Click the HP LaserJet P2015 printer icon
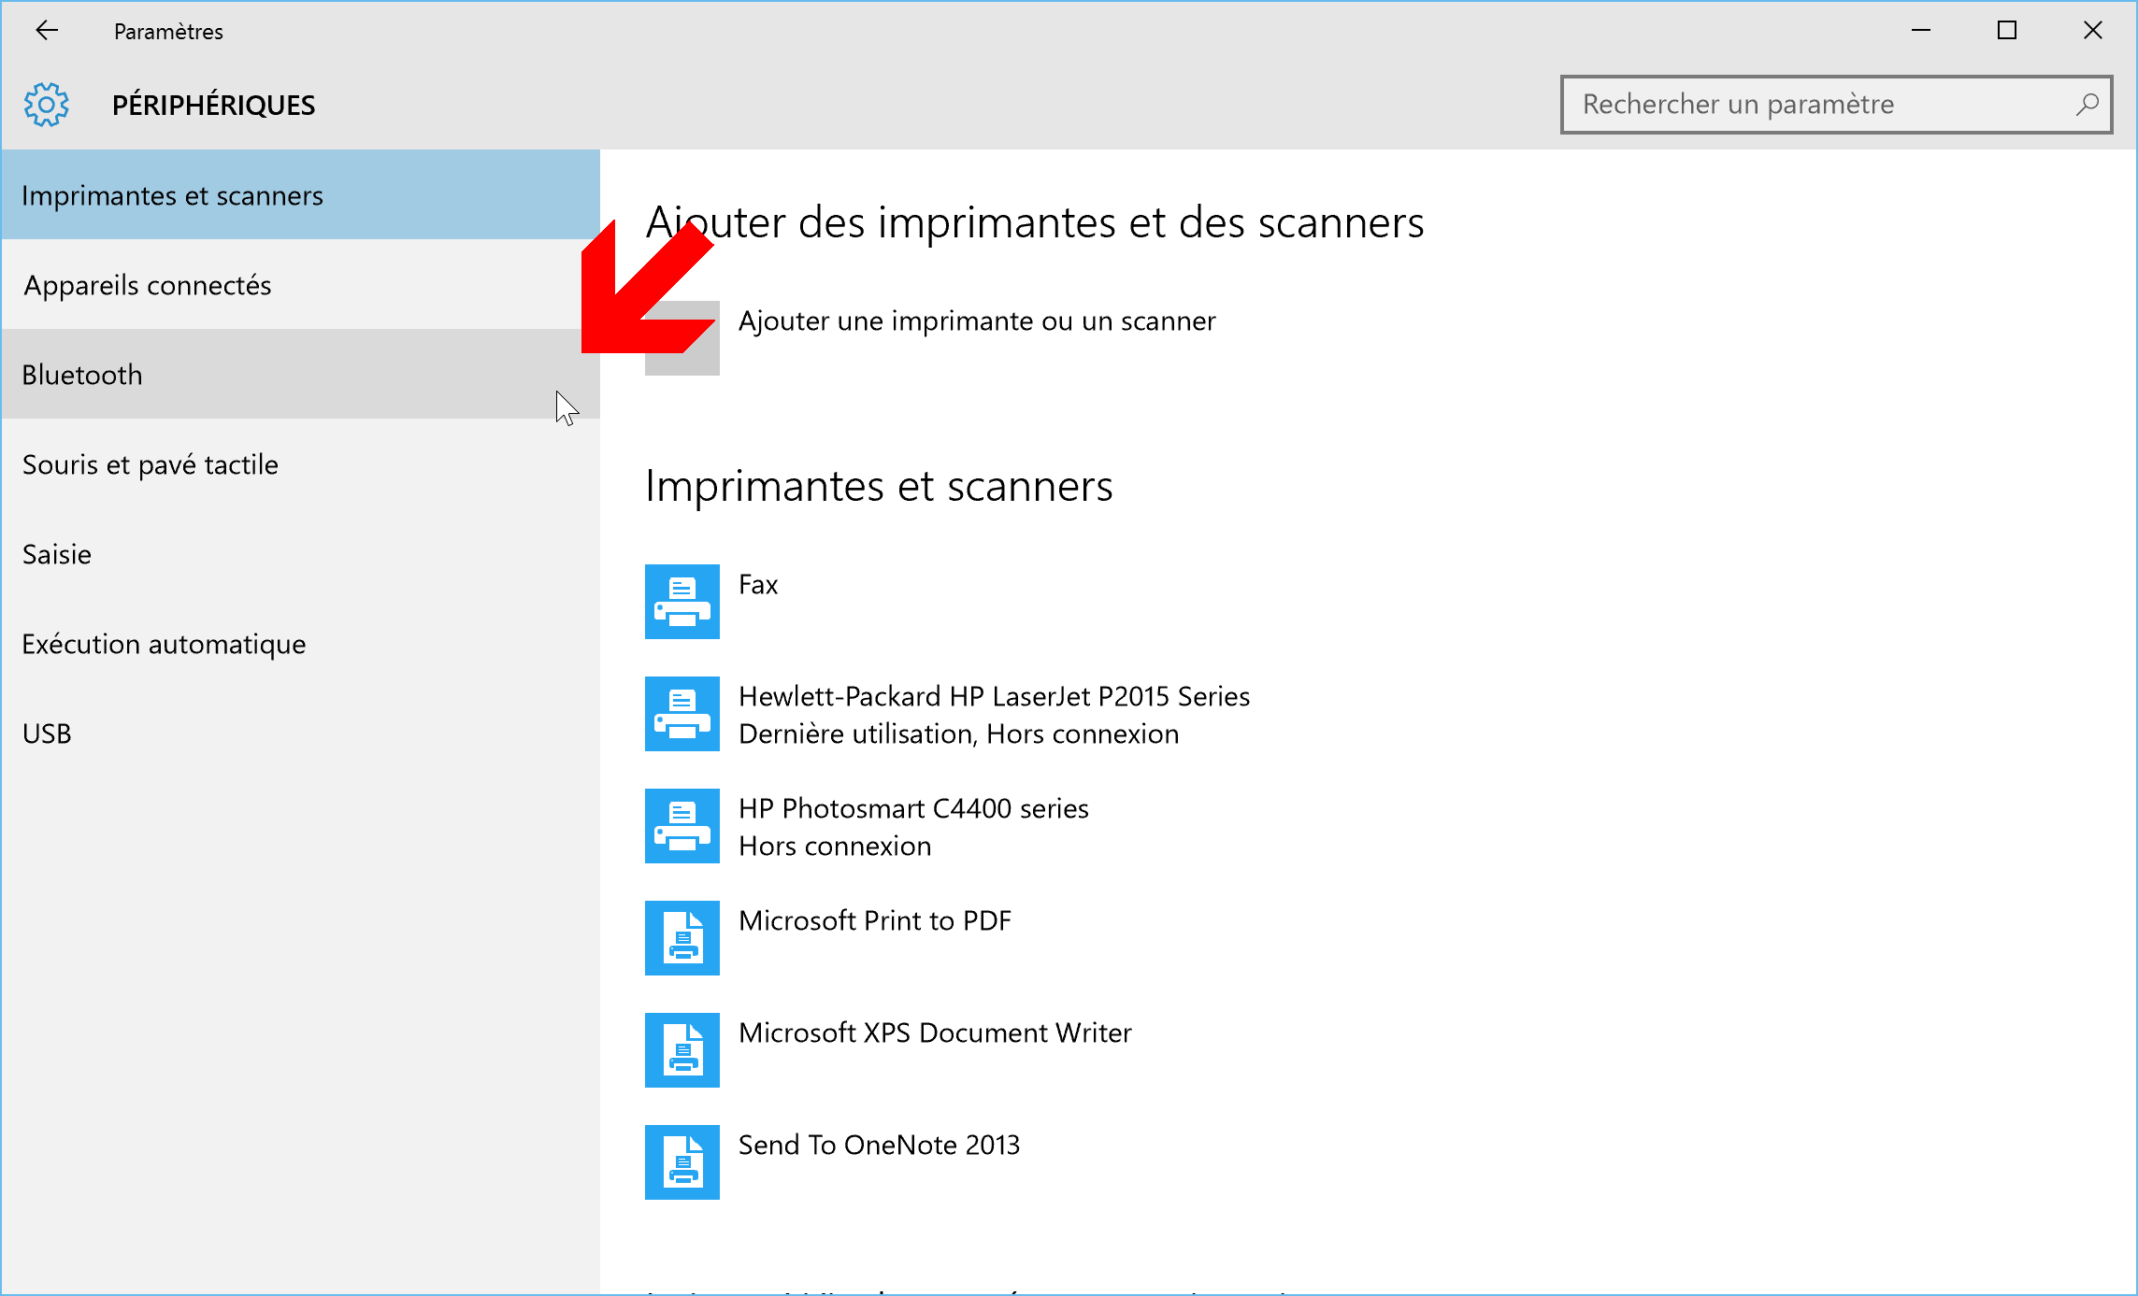The width and height of the screenshot is (2138, 1296). pos(682,713)
